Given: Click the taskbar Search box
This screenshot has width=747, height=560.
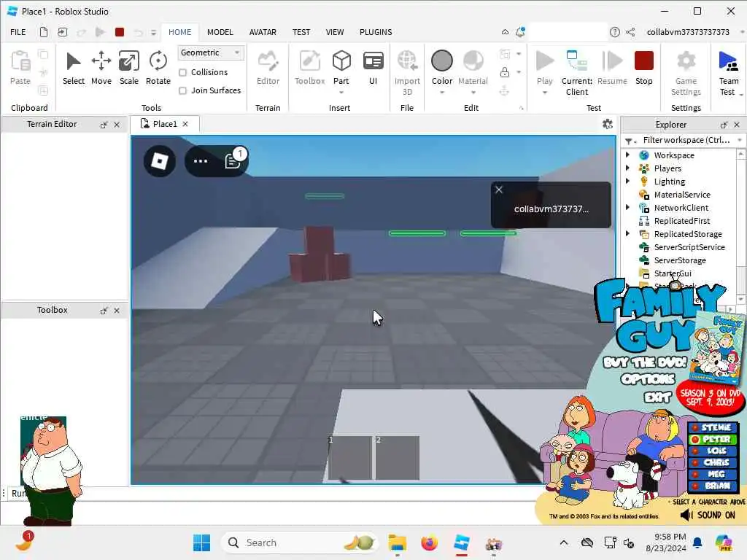Looking at the screenshot, I should coord(298,542).
